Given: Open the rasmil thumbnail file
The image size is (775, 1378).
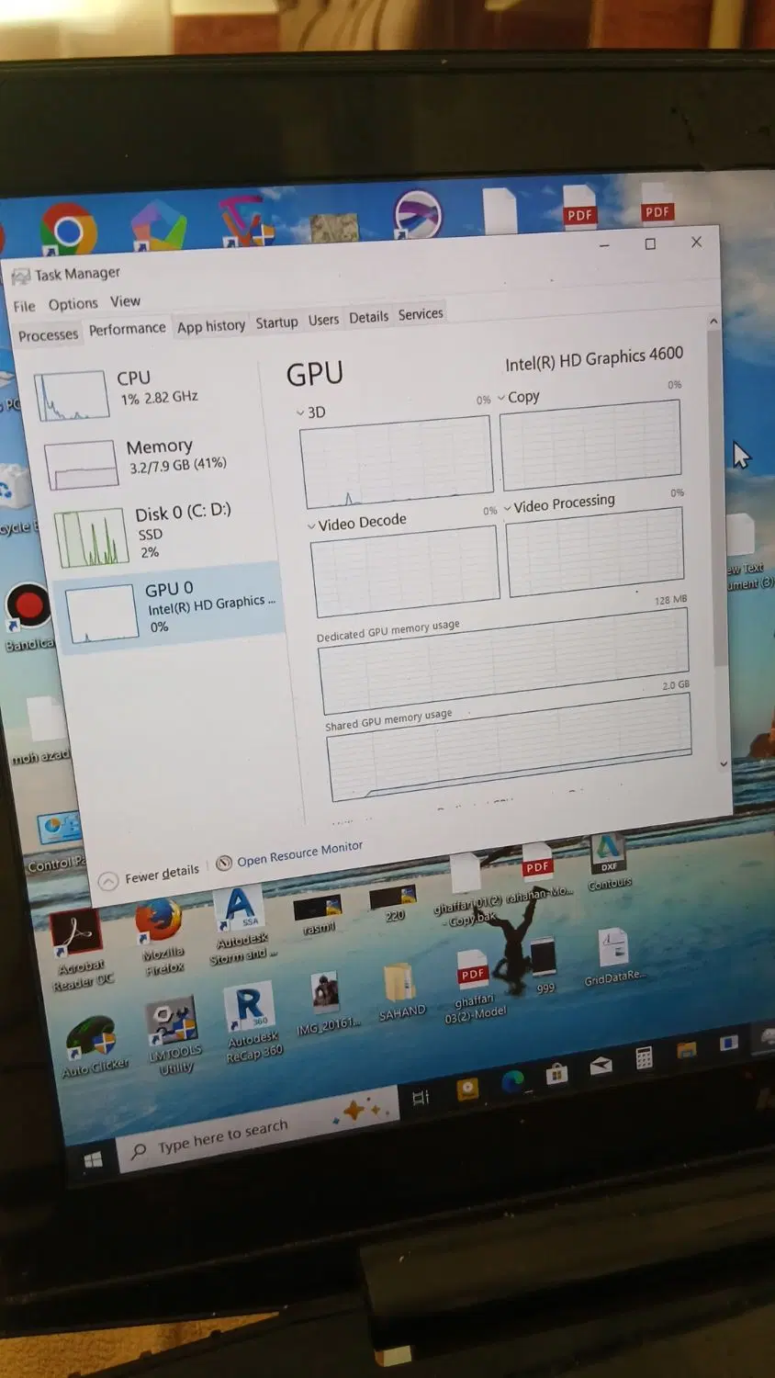Looking at the screenshot, I should (x=318, y=914).
